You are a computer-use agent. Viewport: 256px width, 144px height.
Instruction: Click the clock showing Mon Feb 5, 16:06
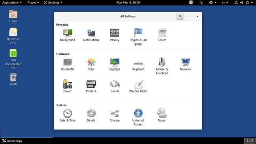point(128,2)
